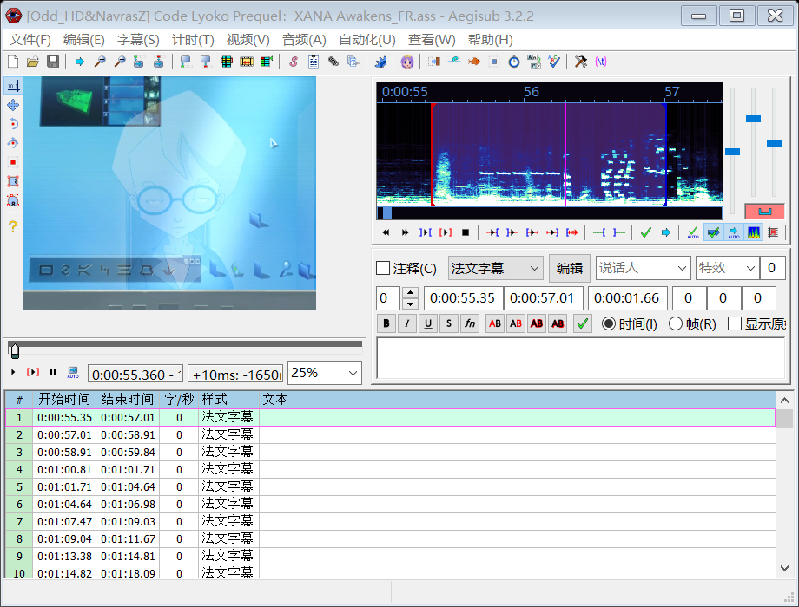Open the Fonts Collector icon

point(353,62)
